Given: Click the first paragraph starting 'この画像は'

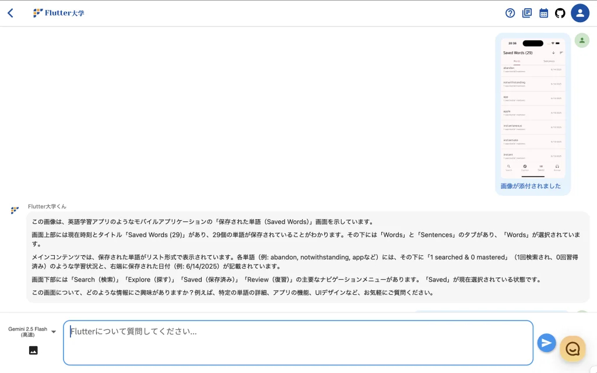Looking at the screenshot, I should (202, 222).
